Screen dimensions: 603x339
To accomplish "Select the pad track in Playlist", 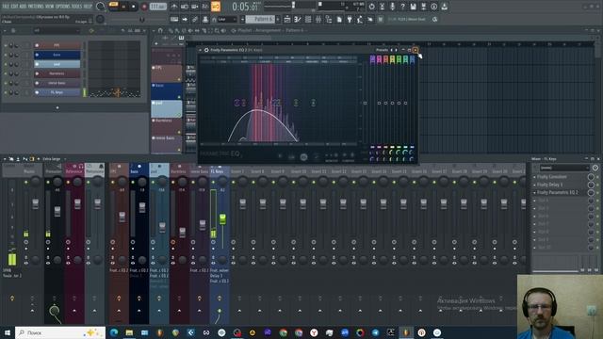I will coord(167,109).
